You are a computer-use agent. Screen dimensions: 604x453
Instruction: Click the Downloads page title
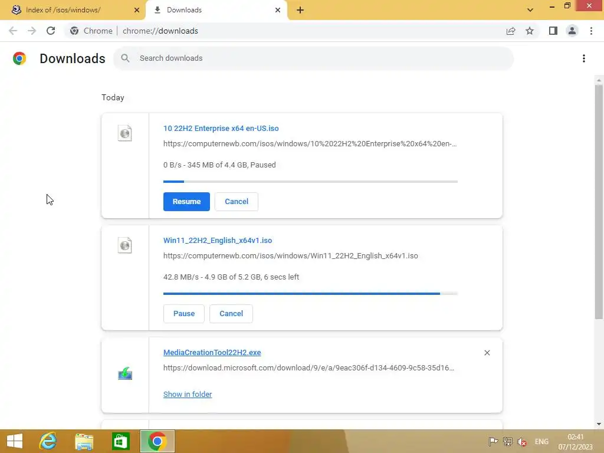click(x=73, y=58)
